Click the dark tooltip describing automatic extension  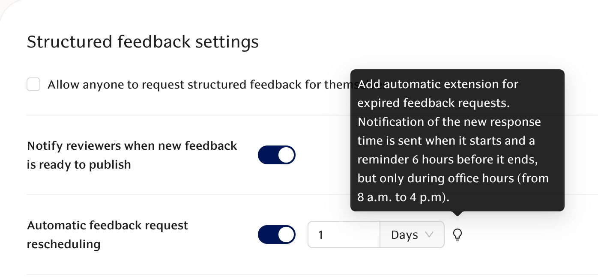[457, 140]
